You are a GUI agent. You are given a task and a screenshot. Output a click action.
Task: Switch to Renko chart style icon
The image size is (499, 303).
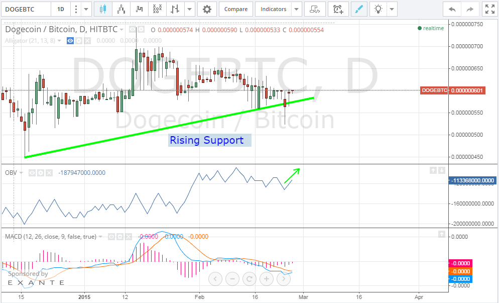[121, 9]
